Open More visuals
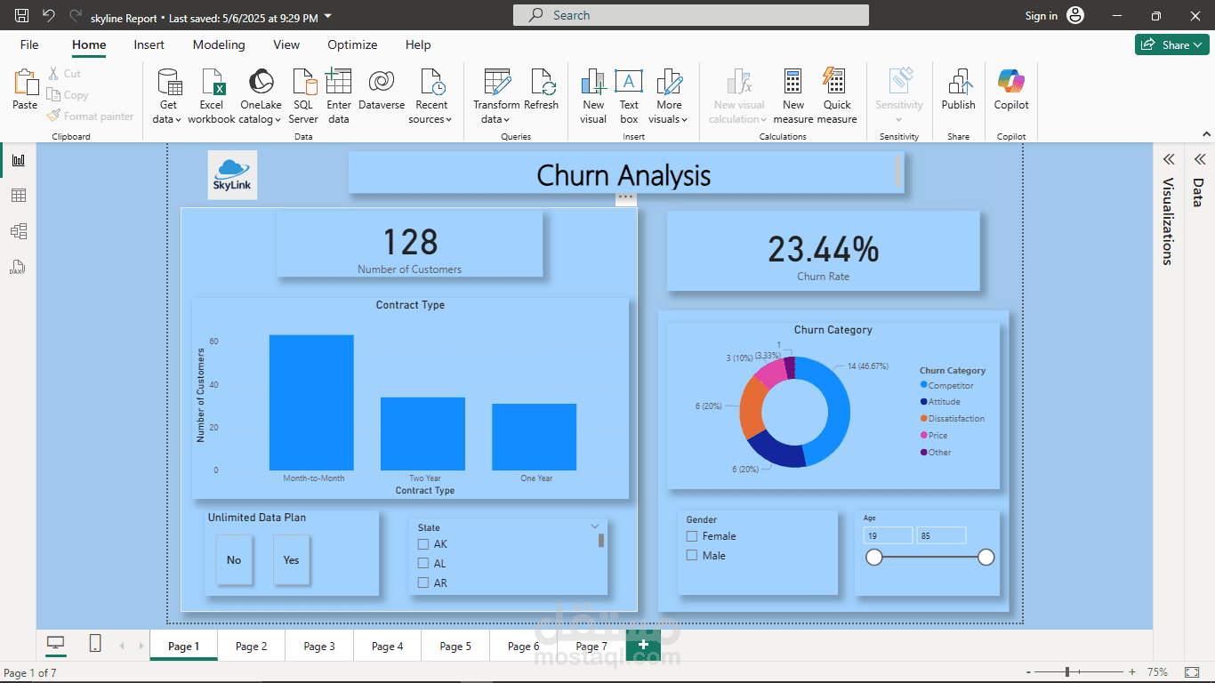The width and height of the screenshot is (1215, 683). (x=668, y=96)
